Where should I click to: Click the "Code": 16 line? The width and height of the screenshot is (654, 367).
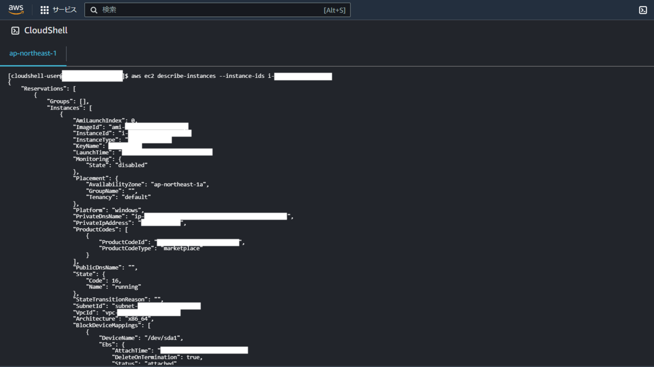click(x=104, y=280)
